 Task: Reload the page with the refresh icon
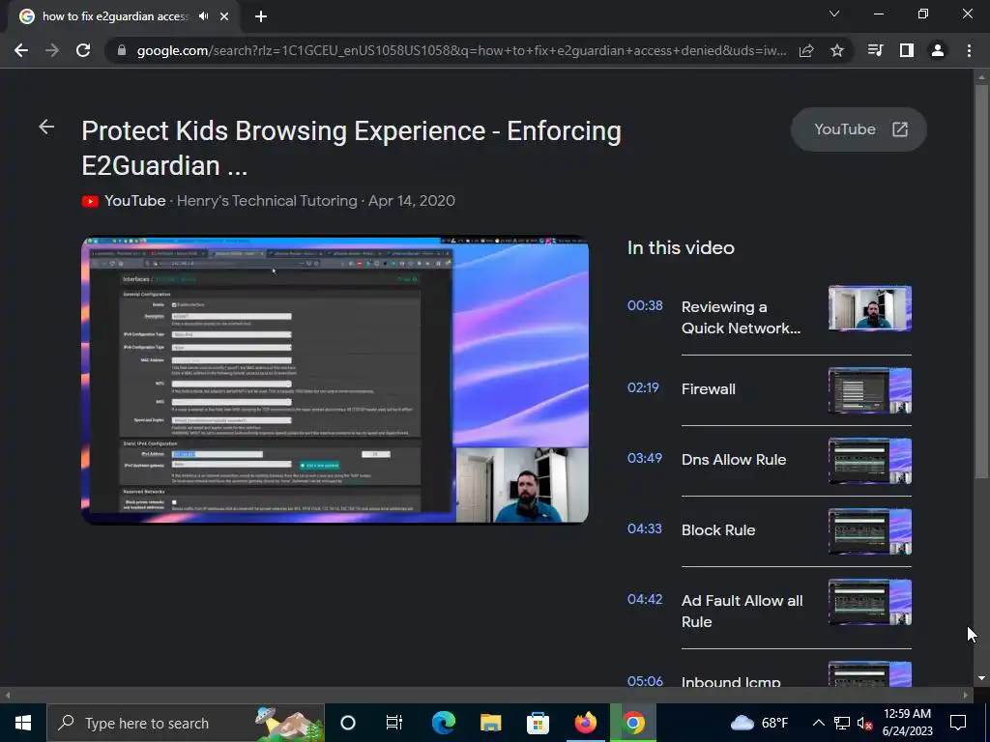[83, 50]
